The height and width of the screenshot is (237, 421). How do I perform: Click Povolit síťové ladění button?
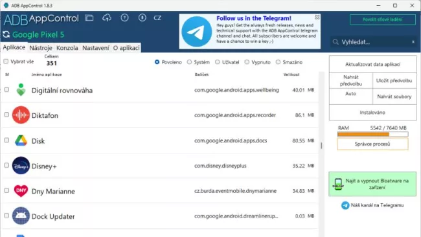(x=383, y=19)
